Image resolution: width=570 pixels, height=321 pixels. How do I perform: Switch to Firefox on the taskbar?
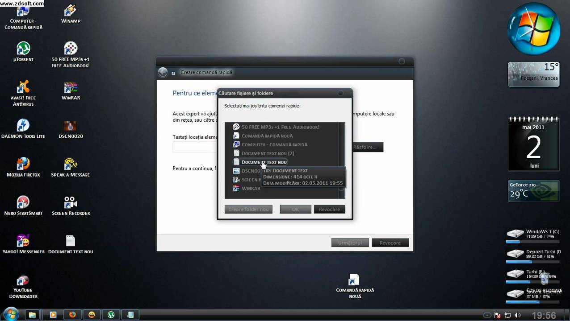[72, 315]
